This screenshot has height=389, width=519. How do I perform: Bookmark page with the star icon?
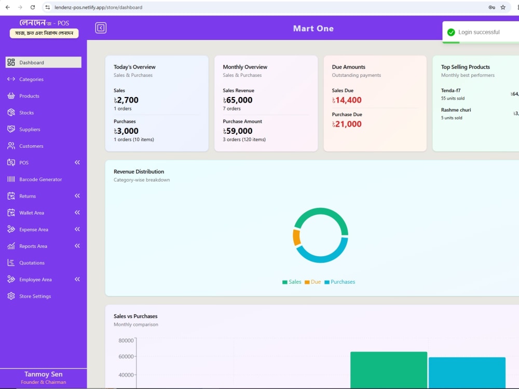point(503,7)
